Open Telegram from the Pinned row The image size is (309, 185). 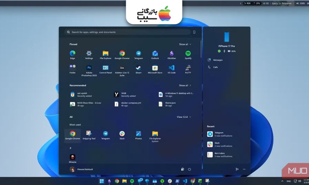[139, 55]
